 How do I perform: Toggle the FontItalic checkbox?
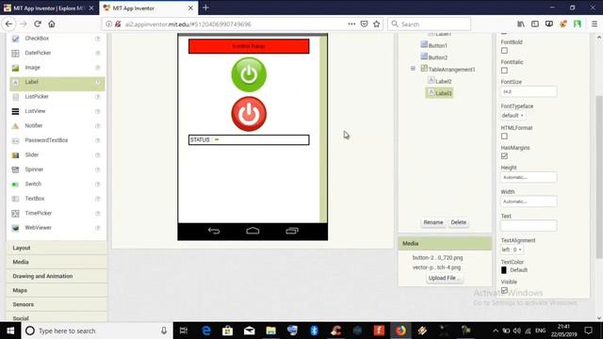[504, 71]
